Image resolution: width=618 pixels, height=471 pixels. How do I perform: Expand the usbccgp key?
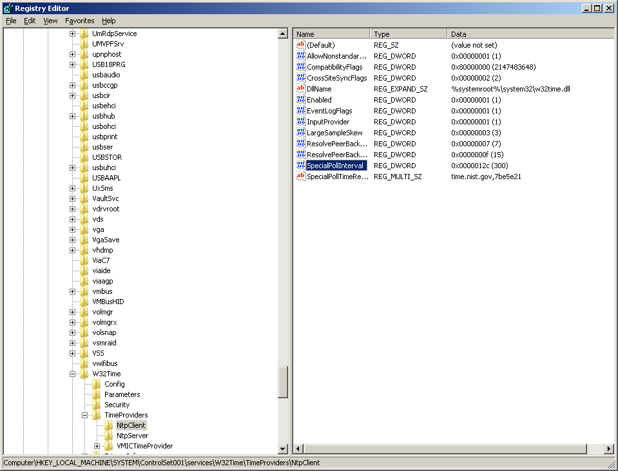pos(73,85)
